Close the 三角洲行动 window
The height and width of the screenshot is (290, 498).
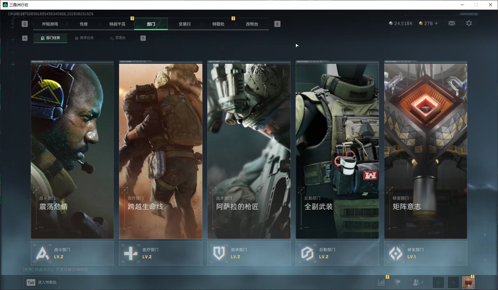pos(491,5)
